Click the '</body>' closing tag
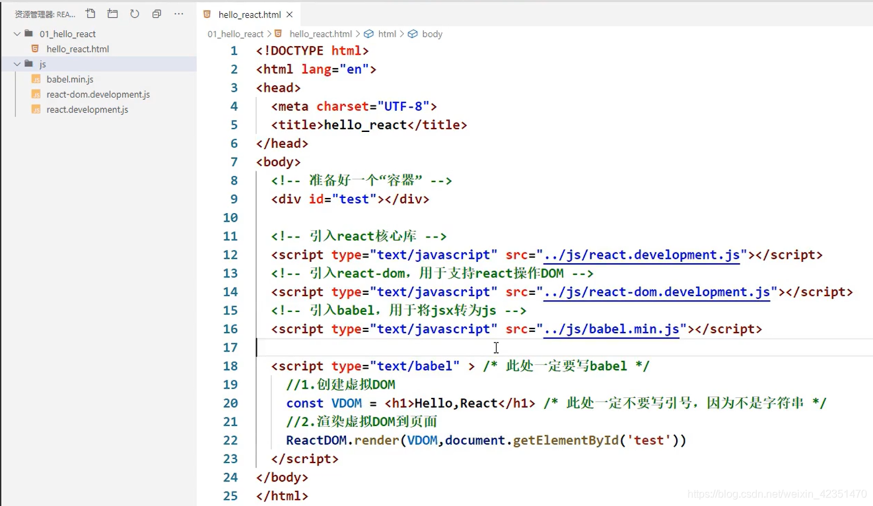This screenshot has height=506, width=873. point(282,478)
